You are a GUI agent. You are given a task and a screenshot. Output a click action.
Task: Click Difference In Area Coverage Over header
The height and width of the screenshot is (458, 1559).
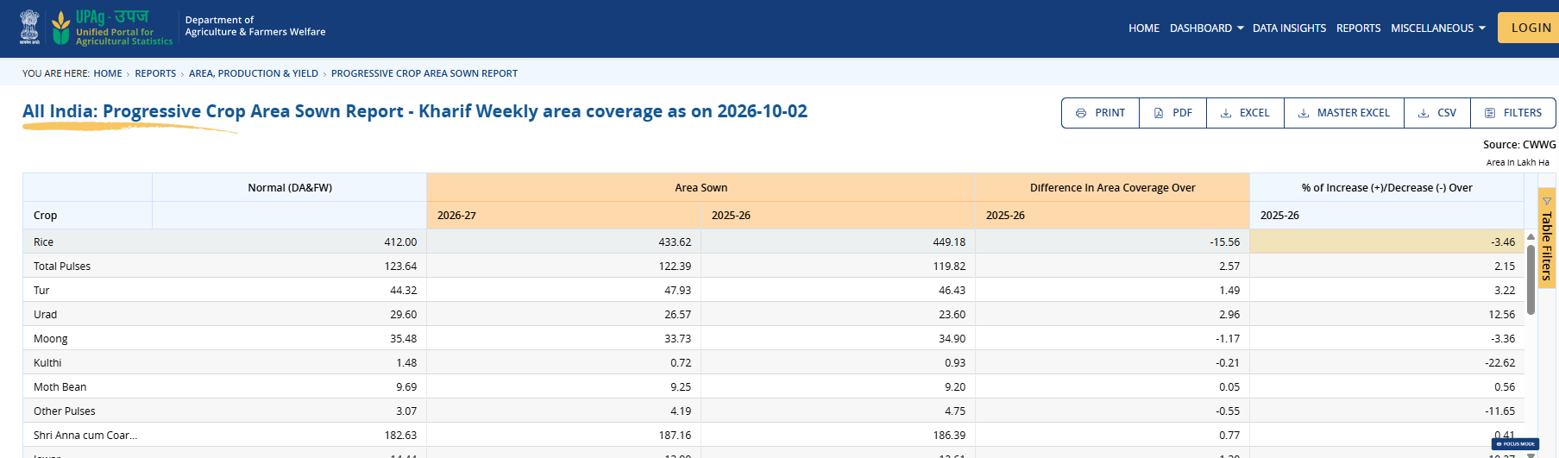click(1112, 188)
